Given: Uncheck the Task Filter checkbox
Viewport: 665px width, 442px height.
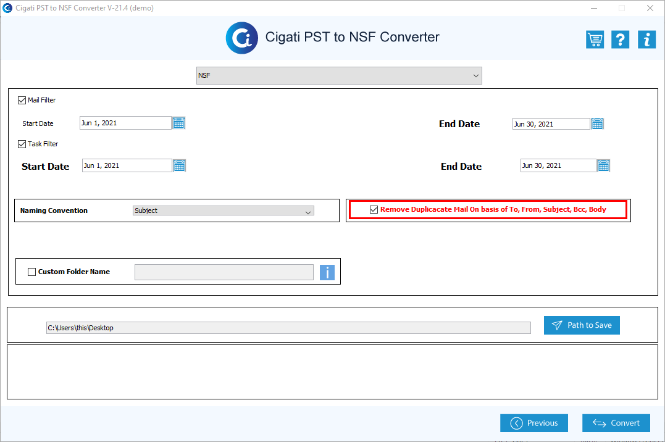Looking at the screenshot, I should (x=22, y=144).
